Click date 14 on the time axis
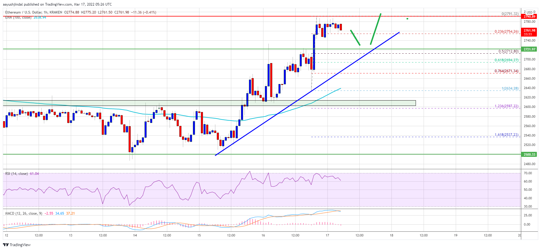 coord(135,235)
